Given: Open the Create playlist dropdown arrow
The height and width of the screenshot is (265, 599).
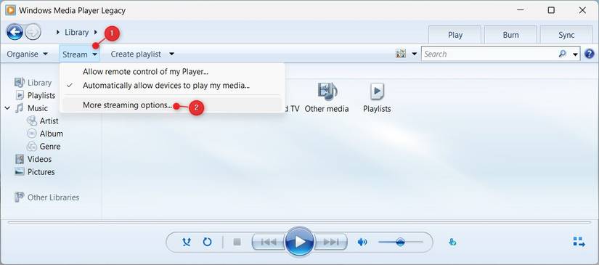Looking at the screenshot, I should click(x=171, y=54).
